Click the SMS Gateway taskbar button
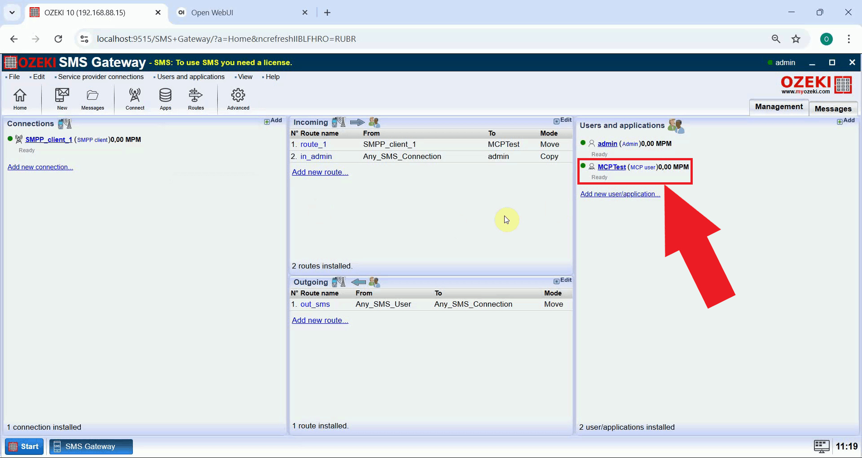This screenshot has height=458, width=862. pos(91,446)
